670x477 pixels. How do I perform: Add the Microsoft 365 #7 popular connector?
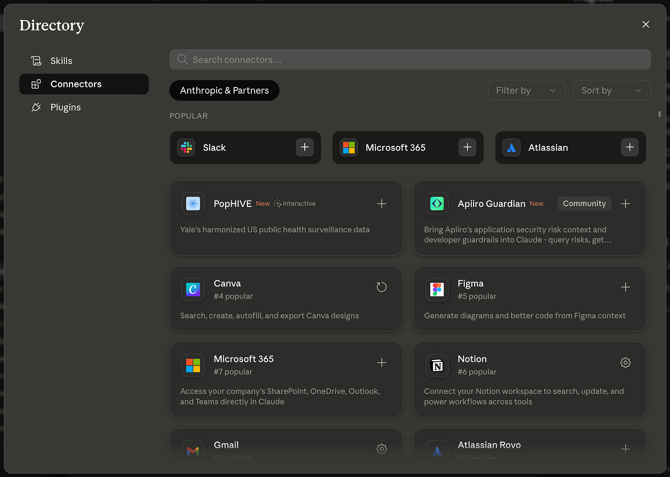pos(381,363)
